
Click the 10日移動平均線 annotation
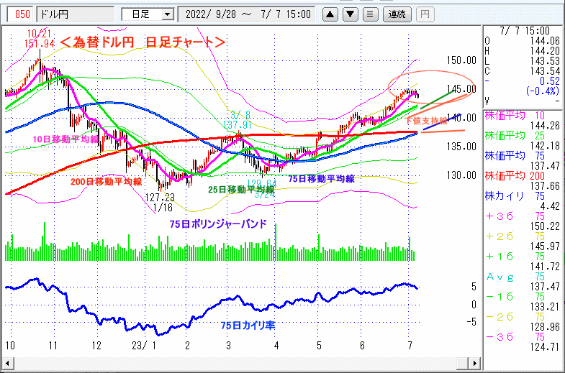65,139
